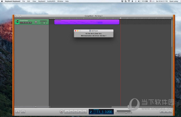Show automation for the Grand Piano track
This screenshot has height=117, width=181.
[x=31, y=23]
